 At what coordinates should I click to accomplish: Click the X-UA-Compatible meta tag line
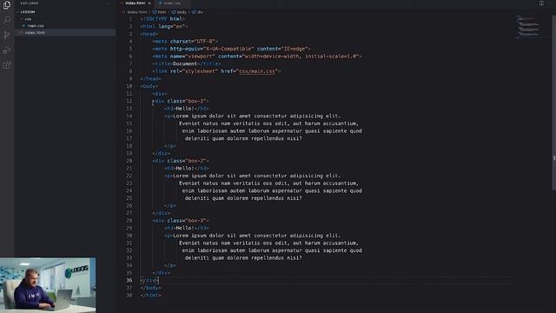(232, 49)
